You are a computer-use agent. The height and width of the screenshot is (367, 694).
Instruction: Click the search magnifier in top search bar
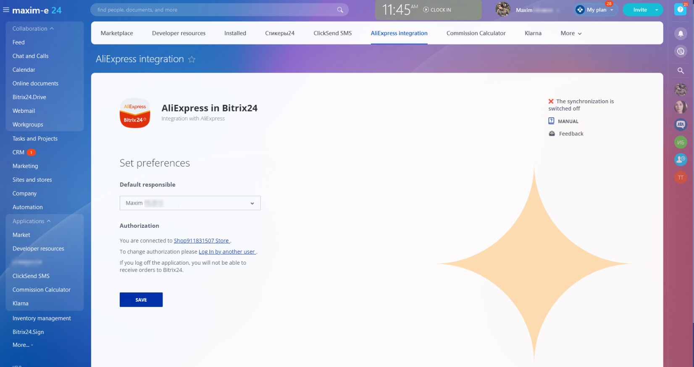(340, 10)
